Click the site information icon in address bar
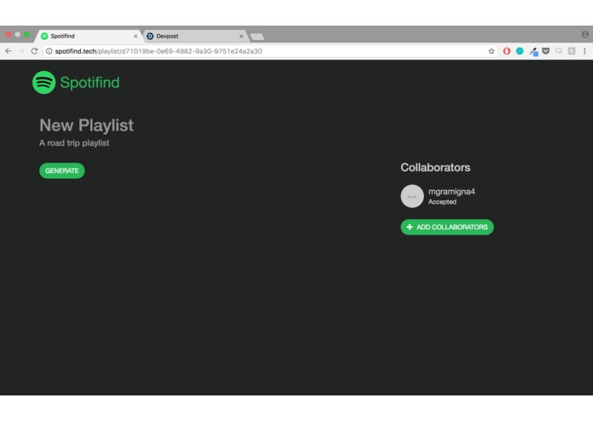593x421 pixels. tap(49, 51)
